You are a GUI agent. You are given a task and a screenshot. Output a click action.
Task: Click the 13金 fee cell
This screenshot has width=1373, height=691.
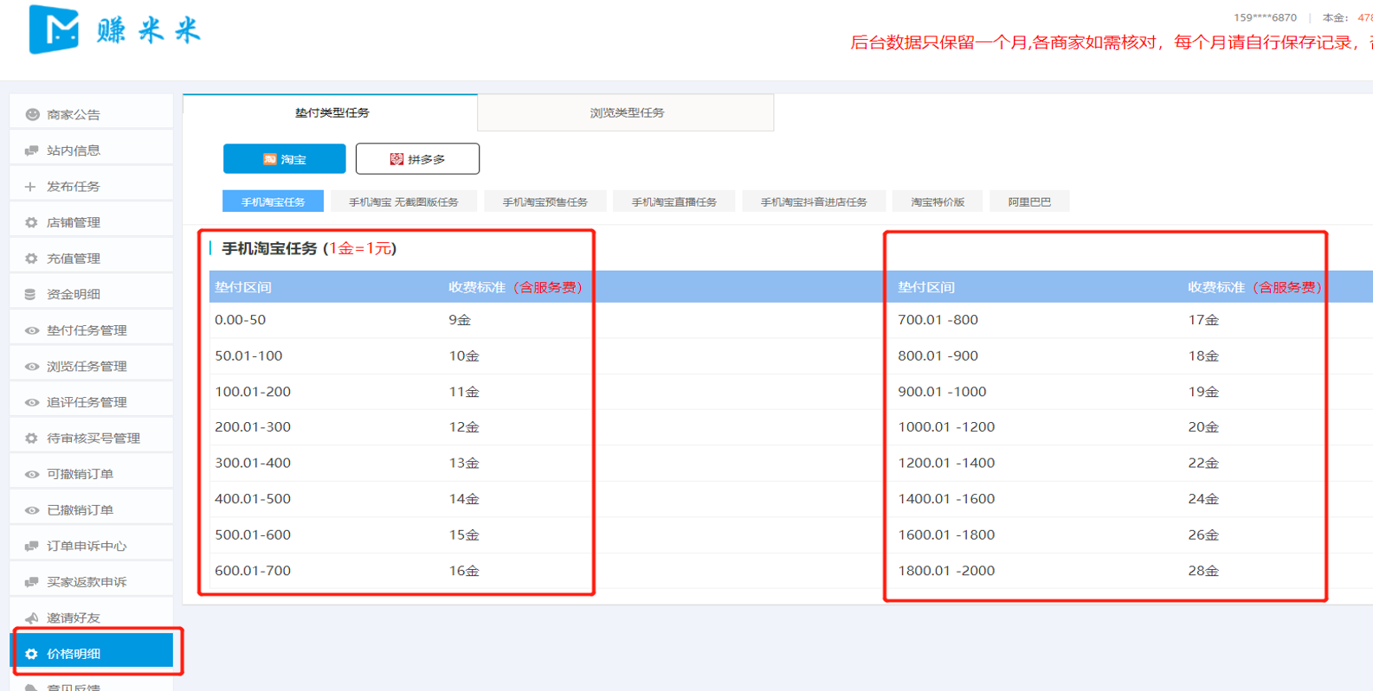[464, 463]
